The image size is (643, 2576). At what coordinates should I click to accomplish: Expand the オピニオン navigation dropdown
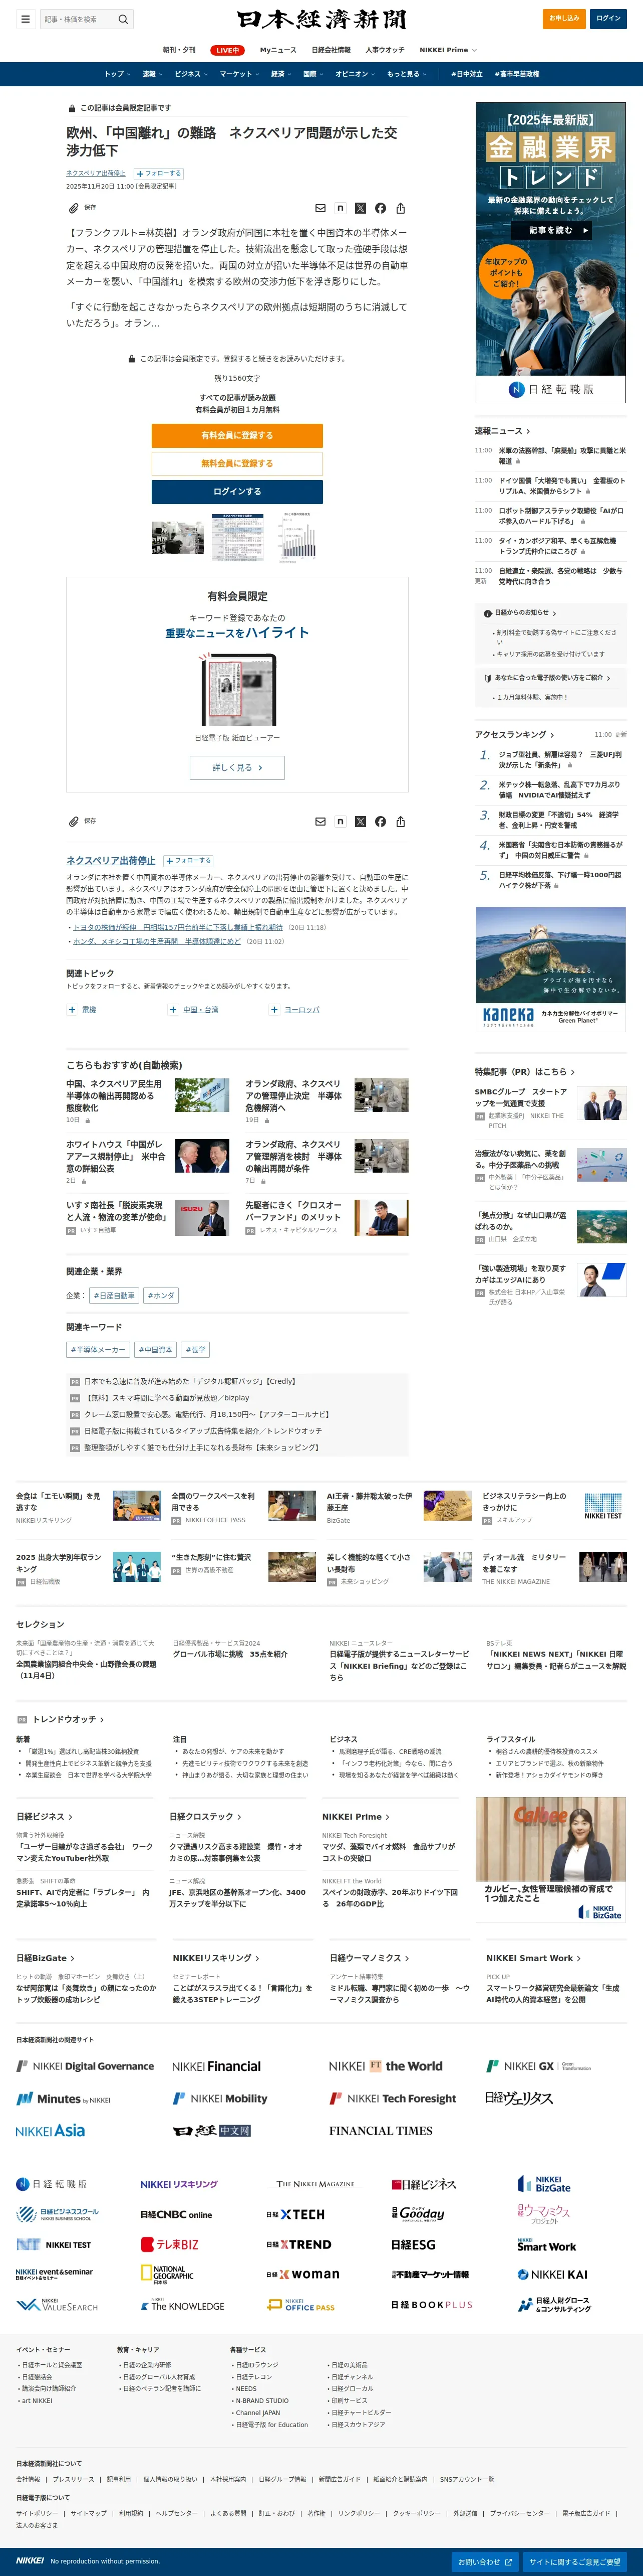coord(356,74)
